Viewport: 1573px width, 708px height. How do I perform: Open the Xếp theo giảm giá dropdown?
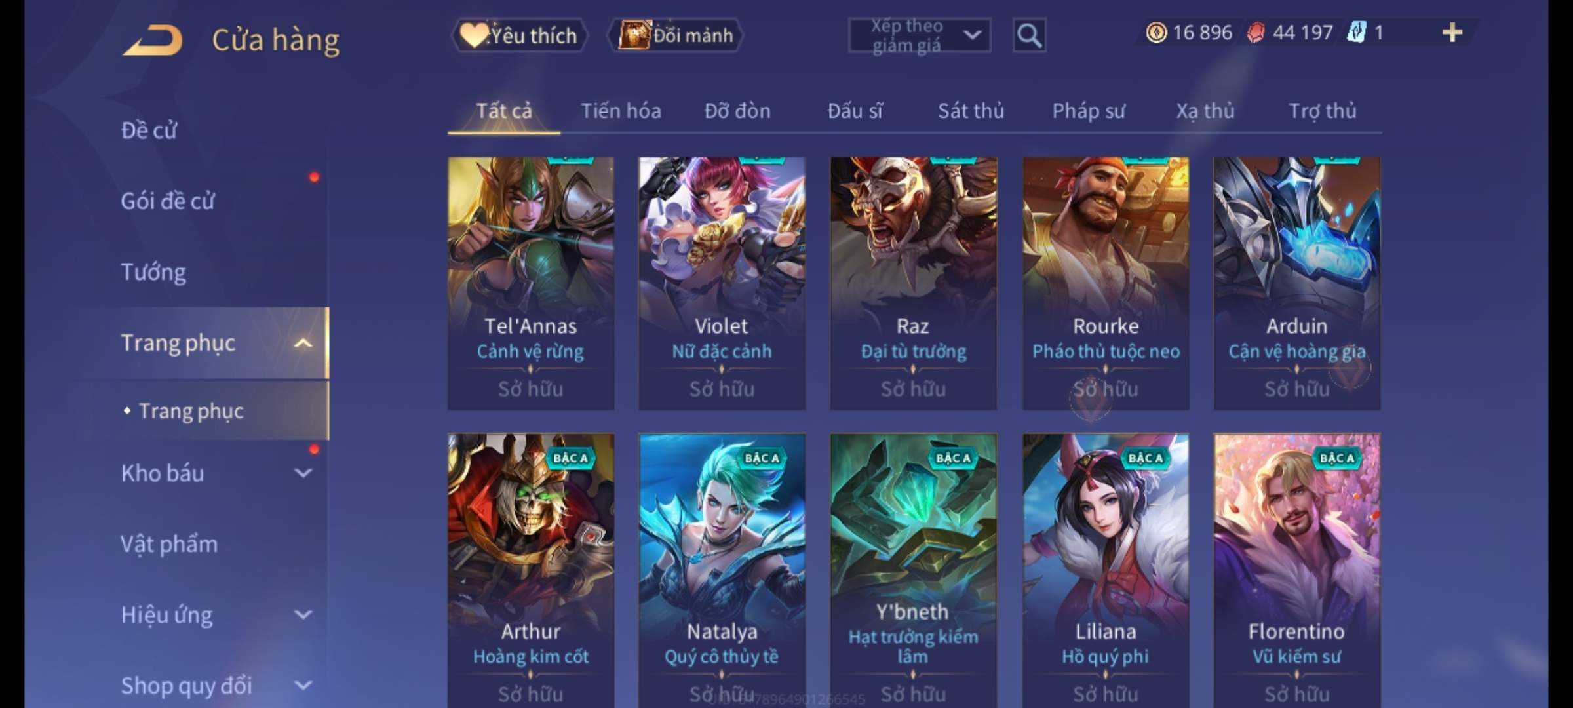(920, 35)
